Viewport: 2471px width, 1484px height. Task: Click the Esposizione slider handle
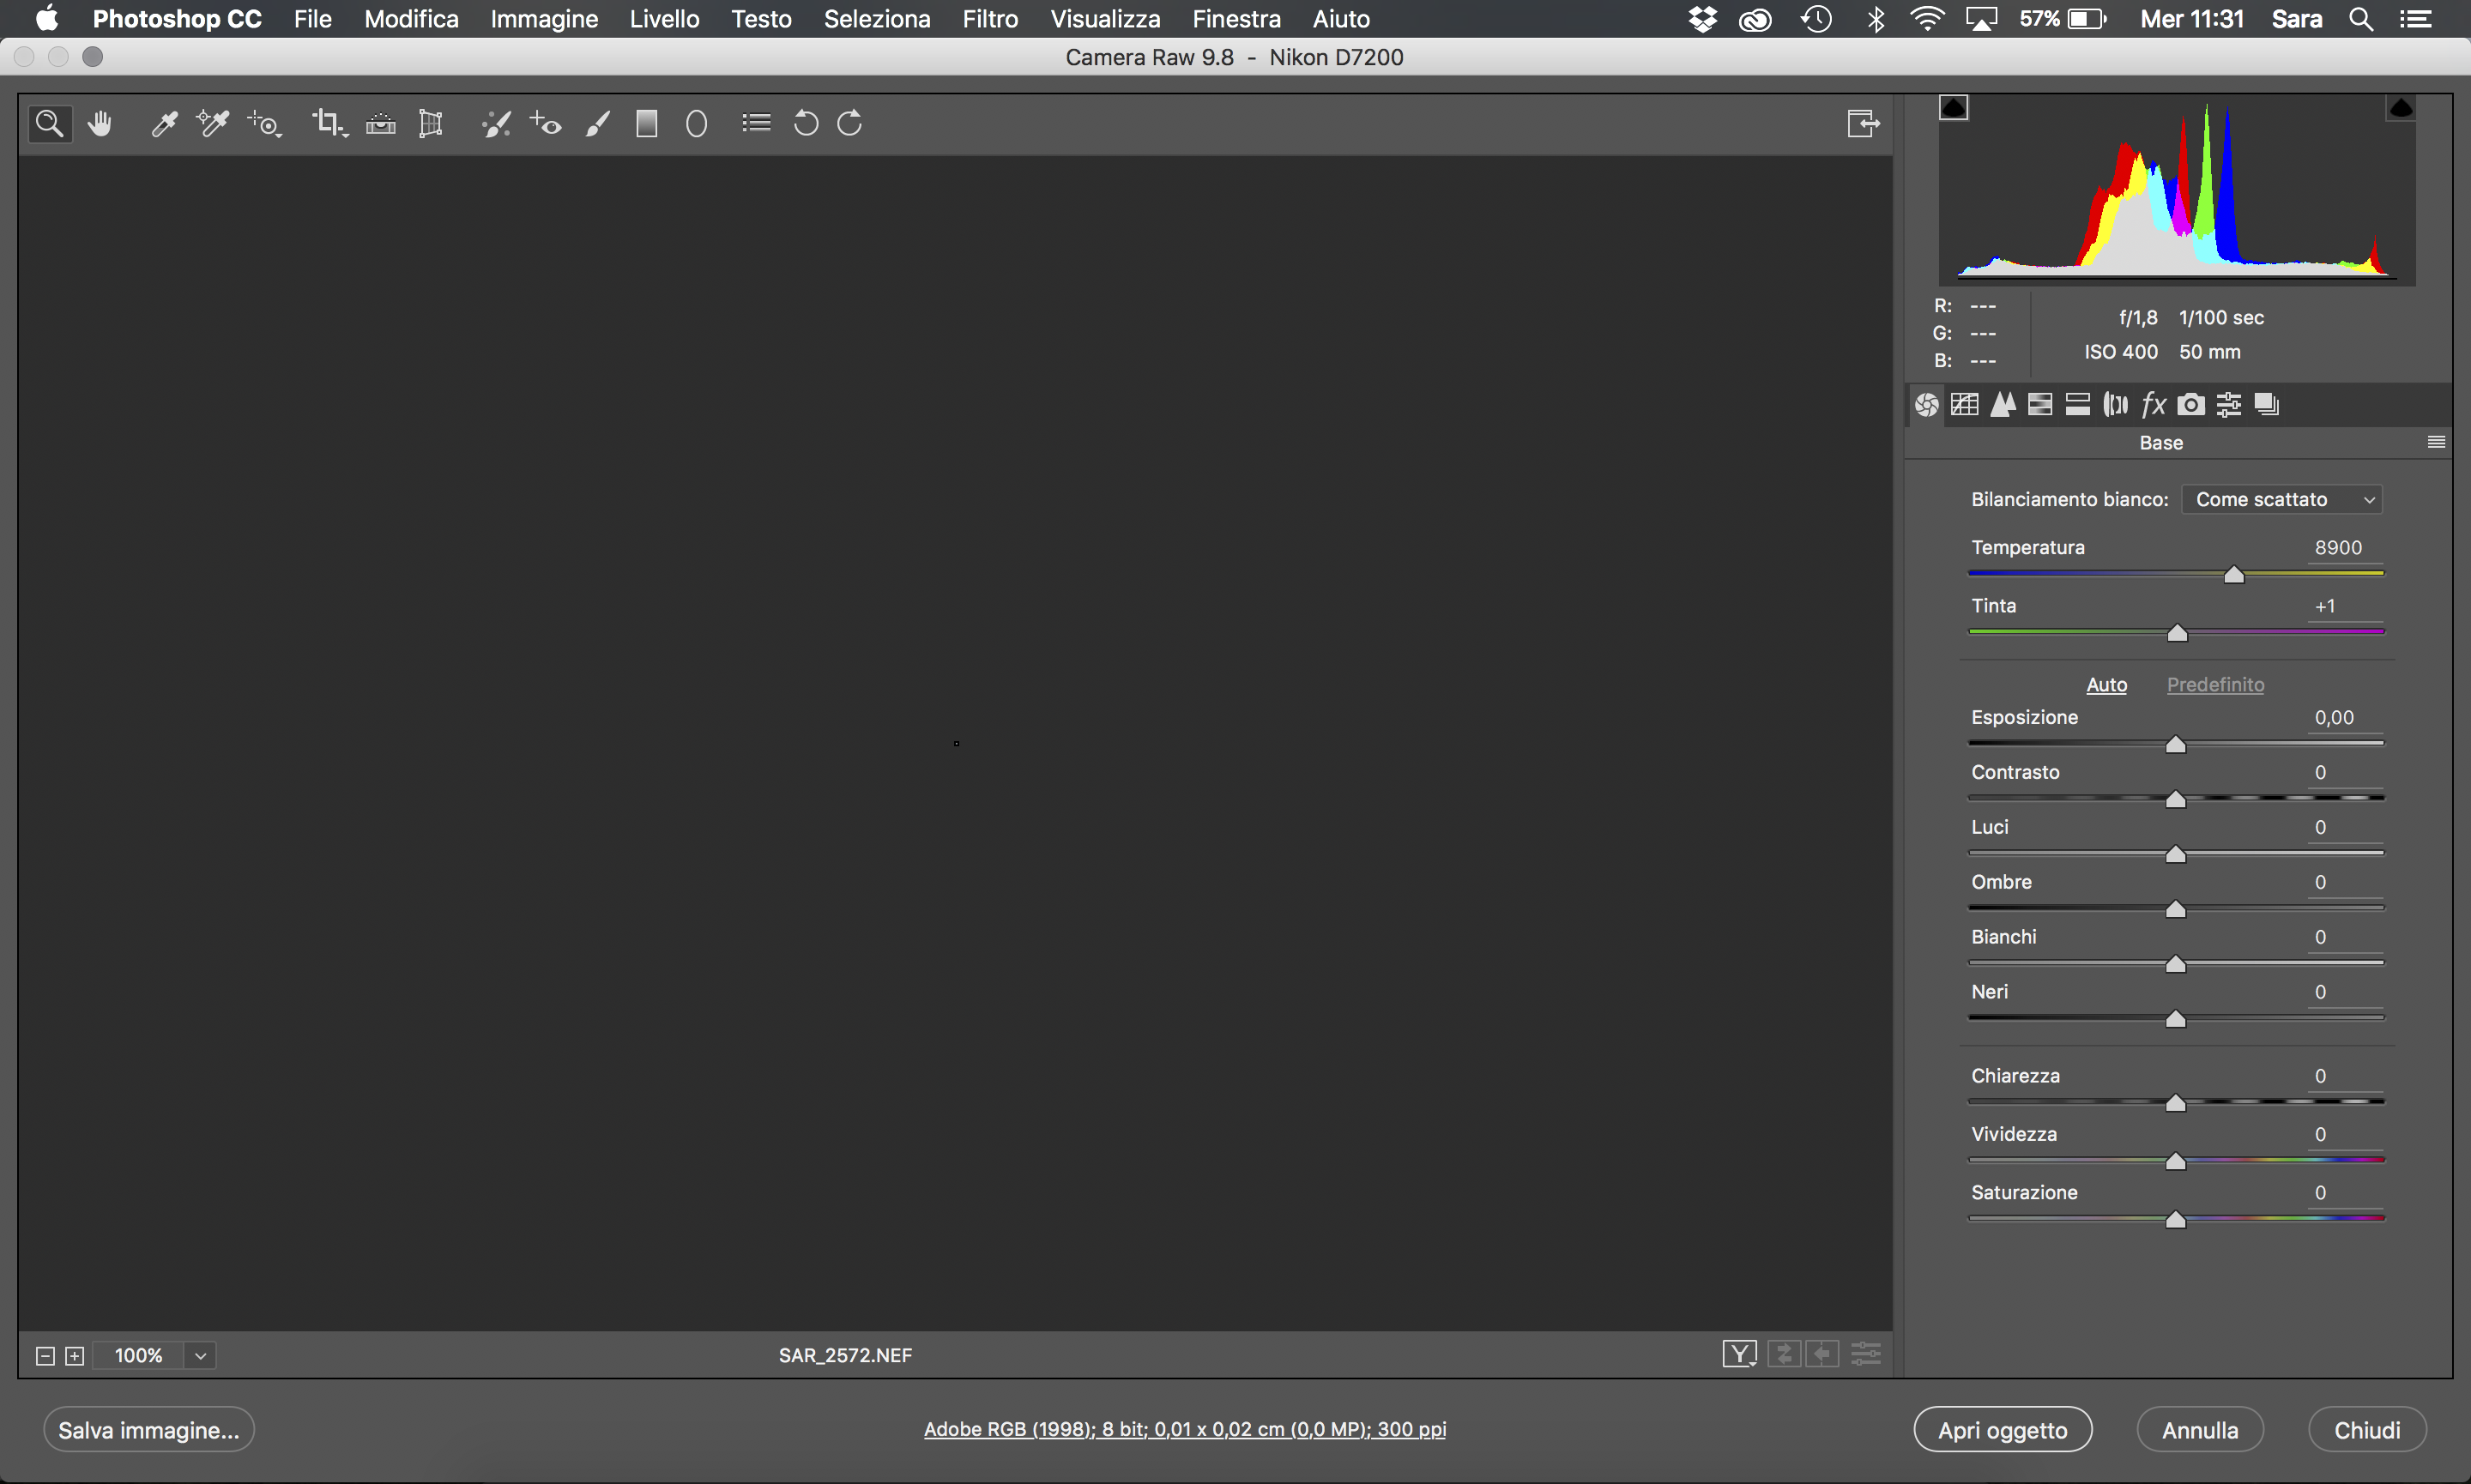click(x=2176, y=745)
